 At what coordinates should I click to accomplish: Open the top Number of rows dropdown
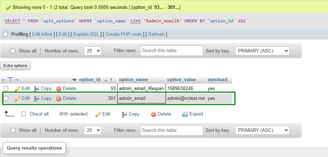tap(93, 51)
